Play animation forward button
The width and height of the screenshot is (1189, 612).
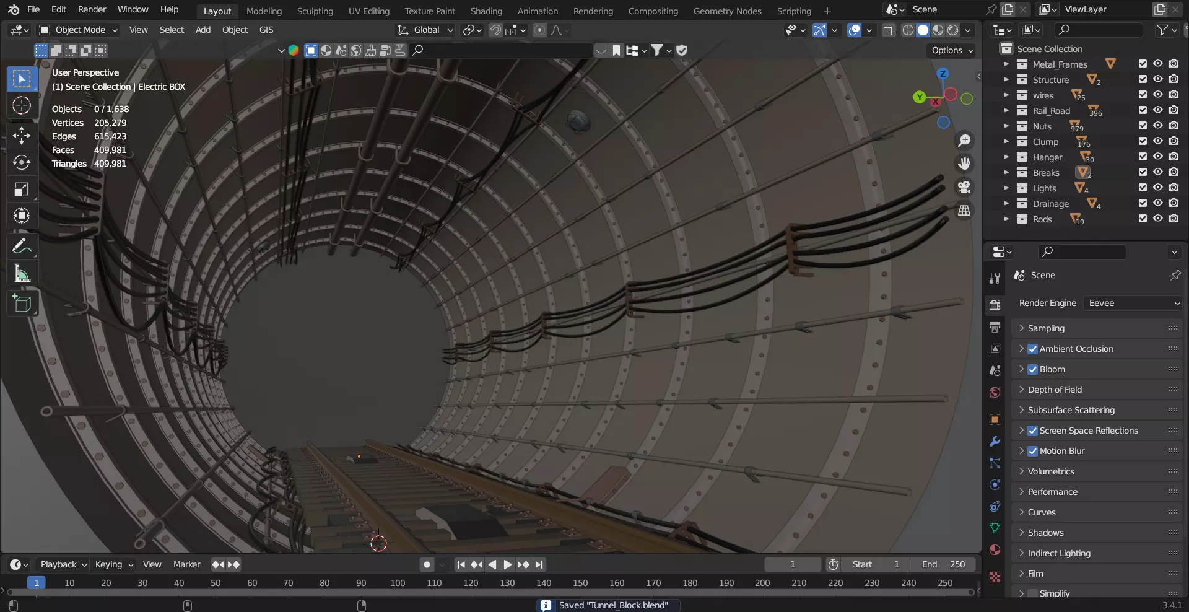507,564
